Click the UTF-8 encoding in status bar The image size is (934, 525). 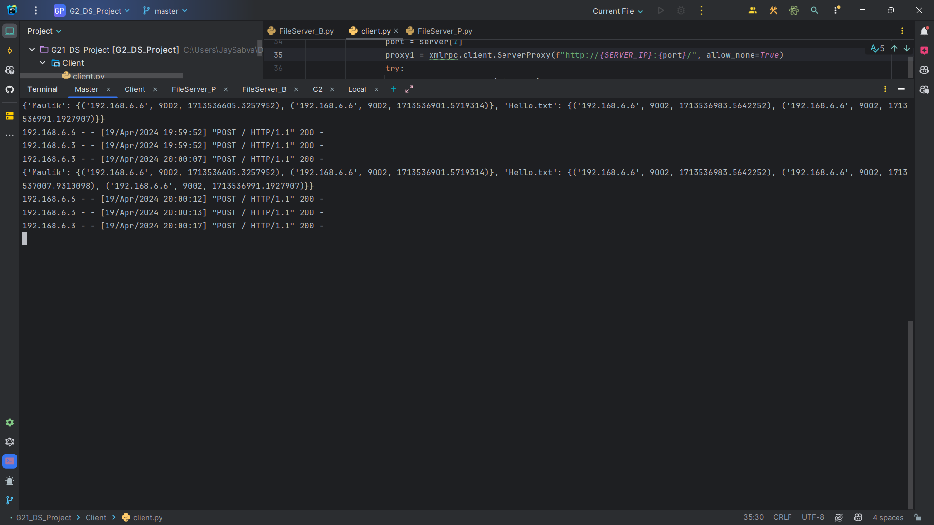[x=812, y=517]
